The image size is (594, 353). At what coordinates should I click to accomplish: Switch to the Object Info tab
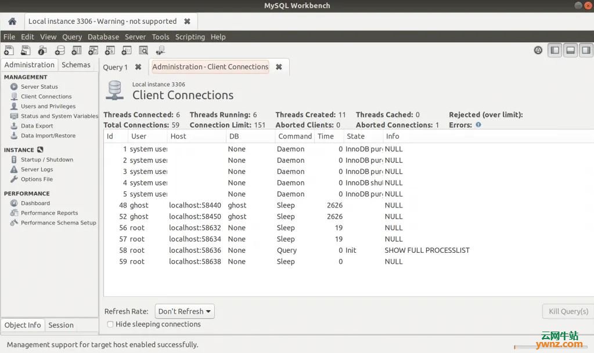pos(23,325)
